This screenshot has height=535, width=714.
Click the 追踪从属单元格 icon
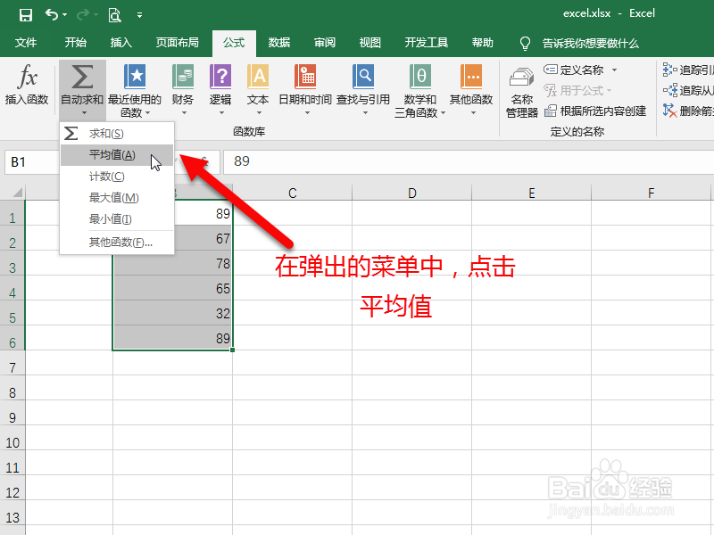(670, 90)
